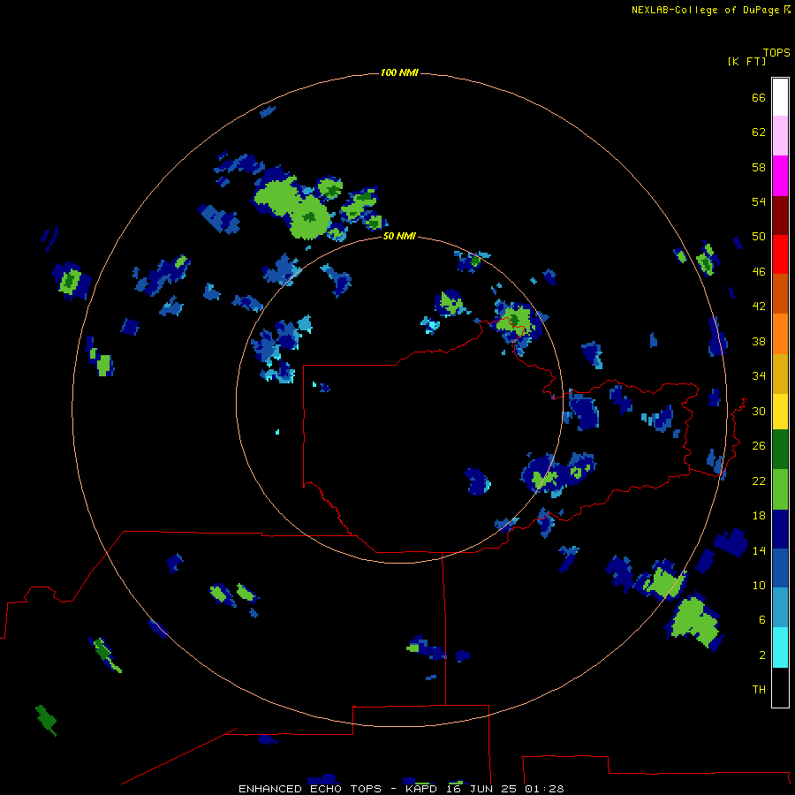Select the light blue legend swatch
The width and height of the screenshot is (795, 795).
(x=780, y=608)
